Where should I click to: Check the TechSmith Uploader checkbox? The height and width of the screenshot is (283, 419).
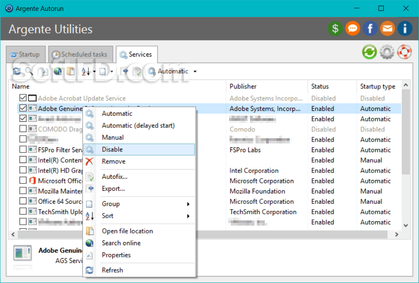[23, 212]
